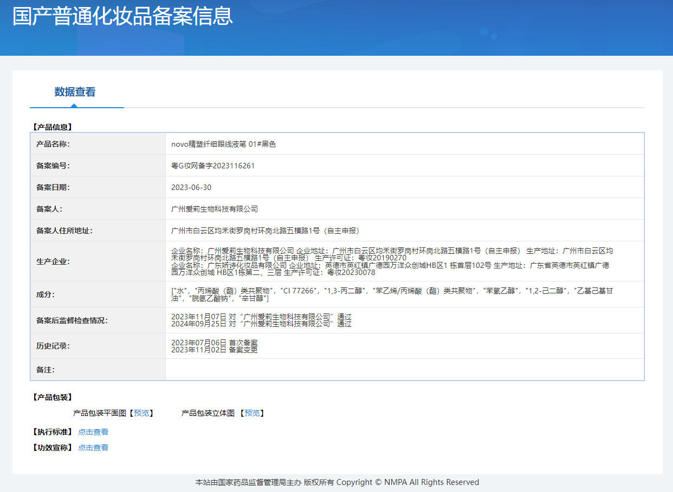The width and height of the screenshot is (673, 492).
Task: Preview the 产品包装立体图 image
Action: [252, 413]
